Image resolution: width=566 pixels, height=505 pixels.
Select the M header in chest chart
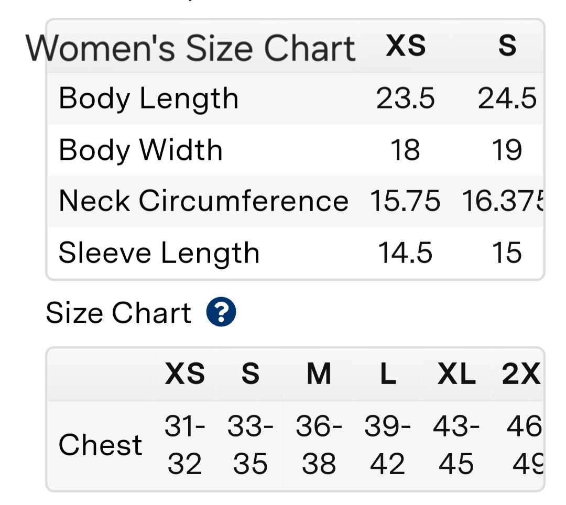point(319,374)
